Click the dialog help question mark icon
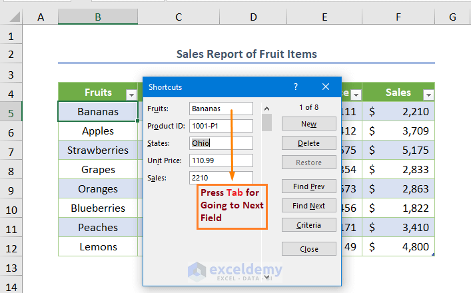This screenshot has height=293, width=471. tap(296, 87)
